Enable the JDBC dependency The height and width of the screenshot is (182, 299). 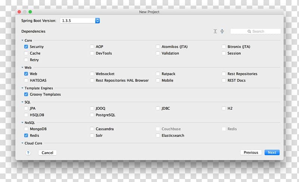158,108
